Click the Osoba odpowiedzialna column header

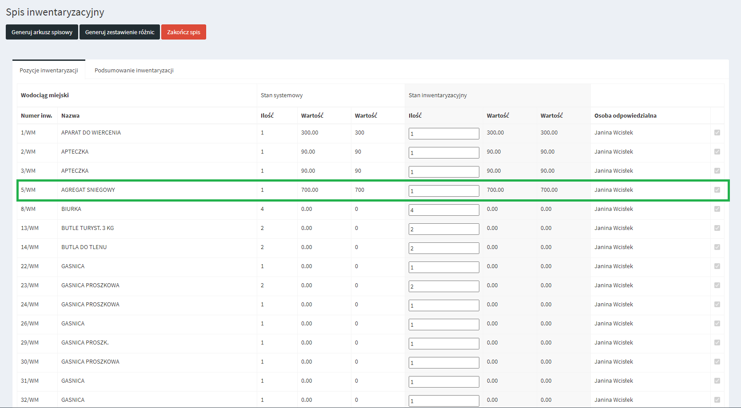(625, 115)
